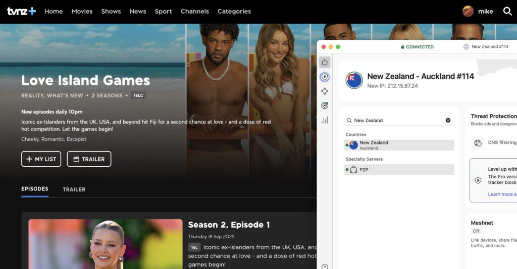The width and height of the screenshot is (517, 269).
Task: Open the search magnifier on TVNZ+
Action: pyautogui.click(x=507, y=11)
